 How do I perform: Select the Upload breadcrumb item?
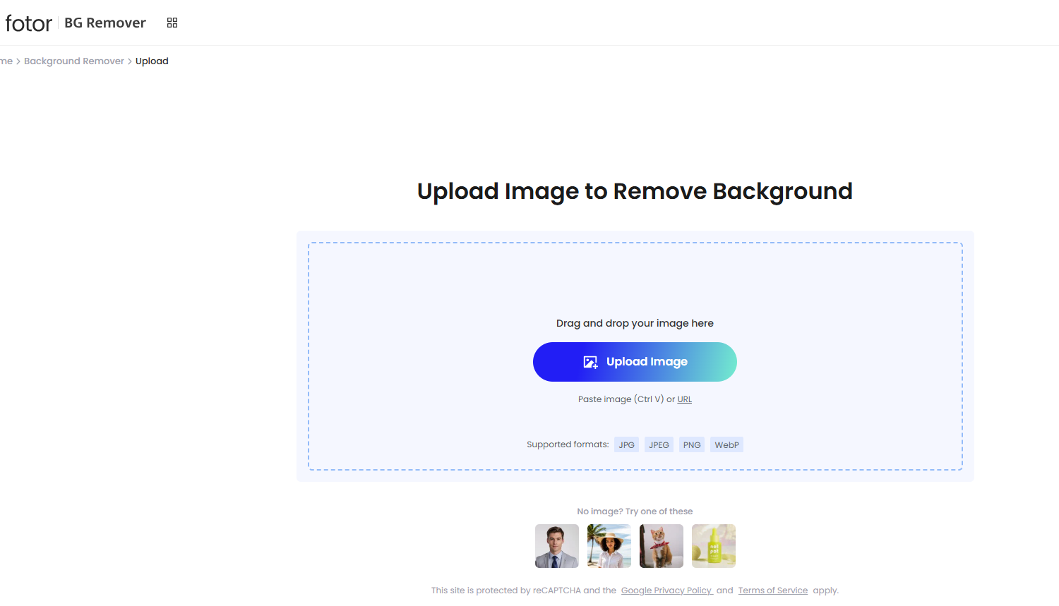152,61
